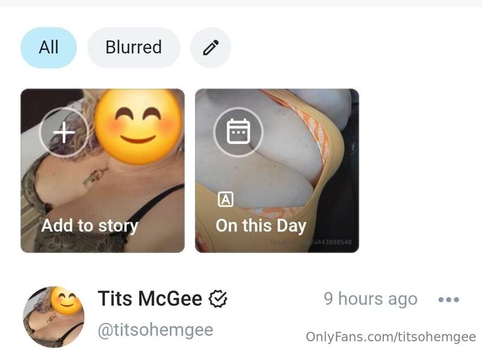Expand the three-dot post options menu

[449, 299]
